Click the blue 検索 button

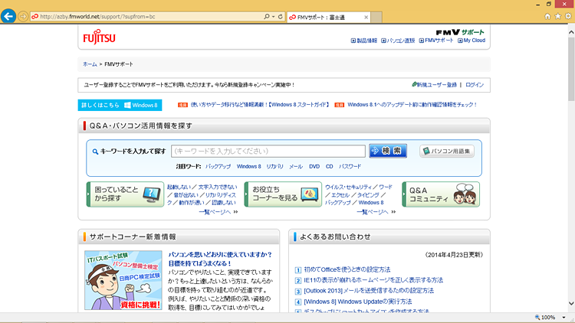click(388, 151)
